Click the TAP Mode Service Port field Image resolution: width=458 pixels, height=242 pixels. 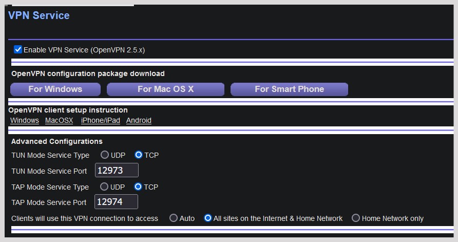click(117, 202)
